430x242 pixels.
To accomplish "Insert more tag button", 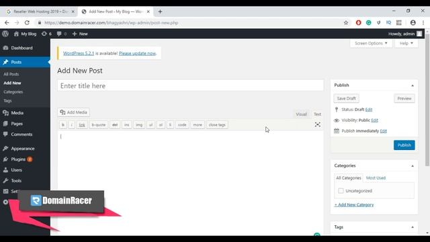I will (x=198, y=125).
